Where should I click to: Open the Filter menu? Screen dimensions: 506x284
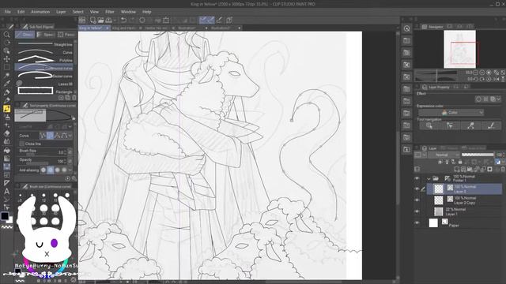coord(110,12)
